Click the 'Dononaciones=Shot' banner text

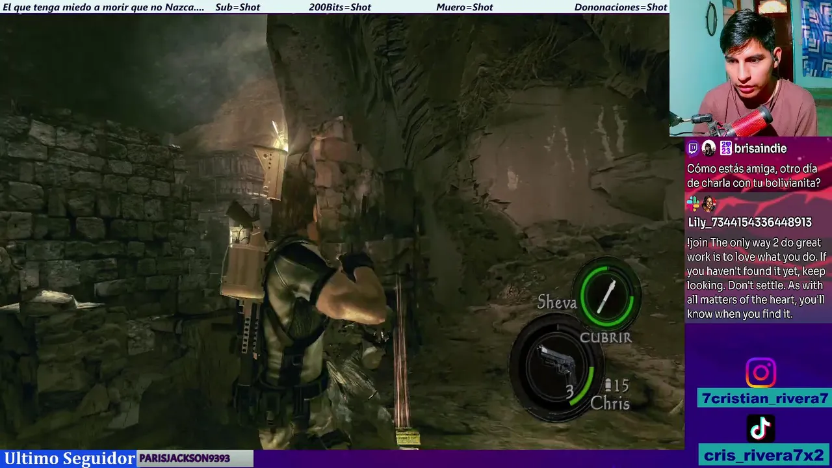point(621,7)
